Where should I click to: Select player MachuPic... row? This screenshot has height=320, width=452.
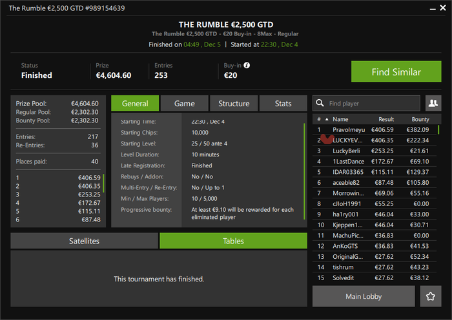[374, 236]
